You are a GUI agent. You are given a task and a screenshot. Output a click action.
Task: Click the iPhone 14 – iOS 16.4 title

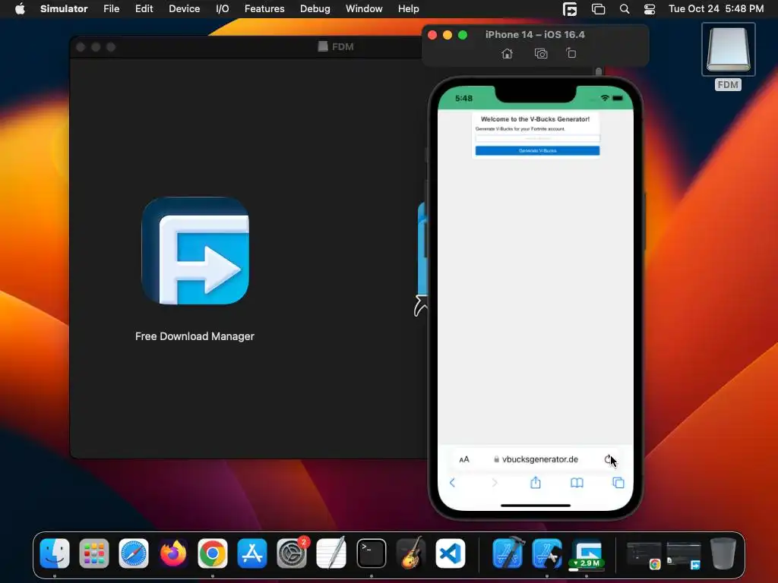point(535,35)
